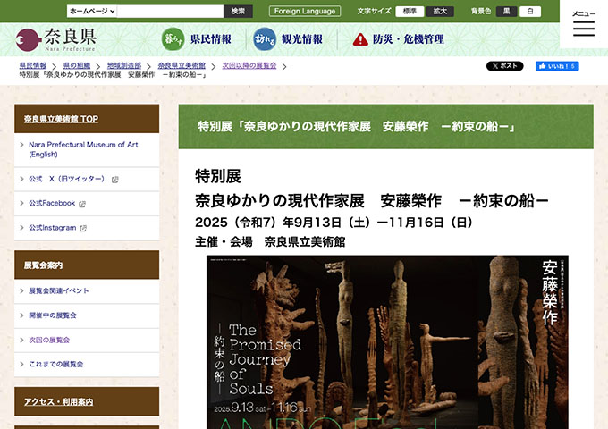Open the ホームページ search scope dropdown

(x=92, y=12)
